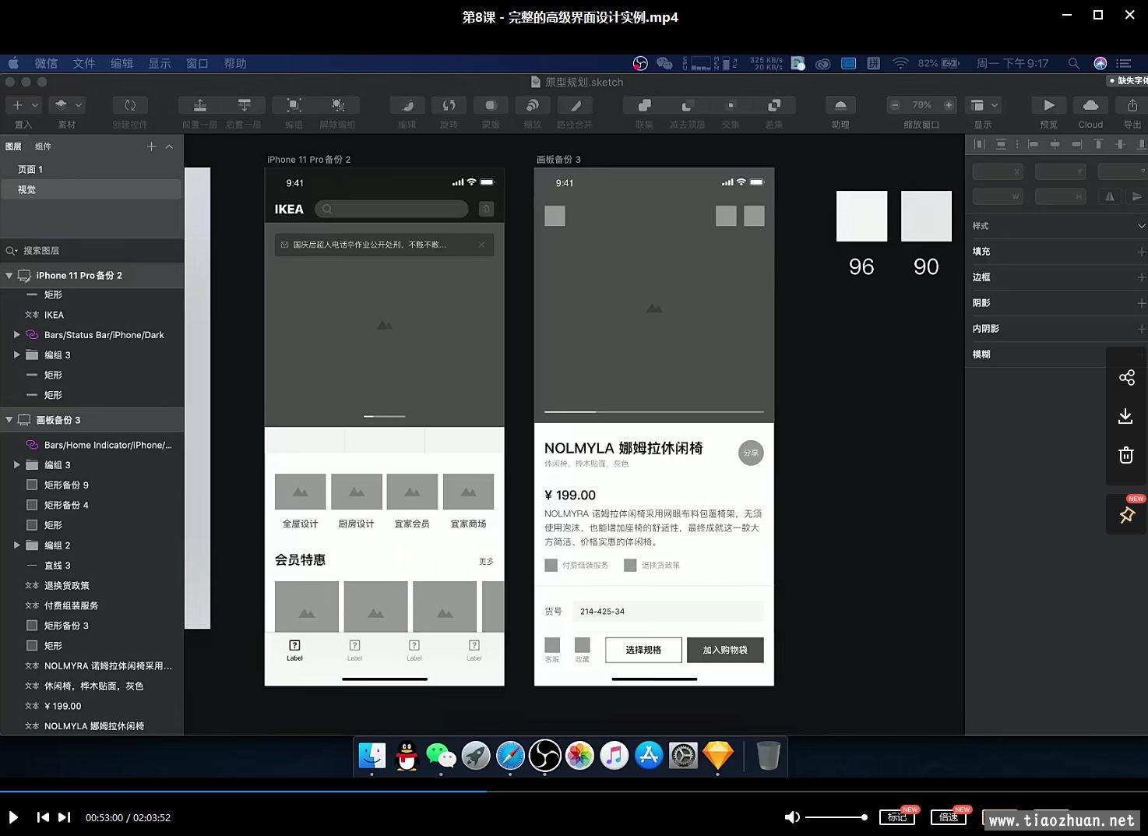This screenshot has width=1148, height=836.
Task: Open the 置入 insert dropdown
Action: pos(23,105)
